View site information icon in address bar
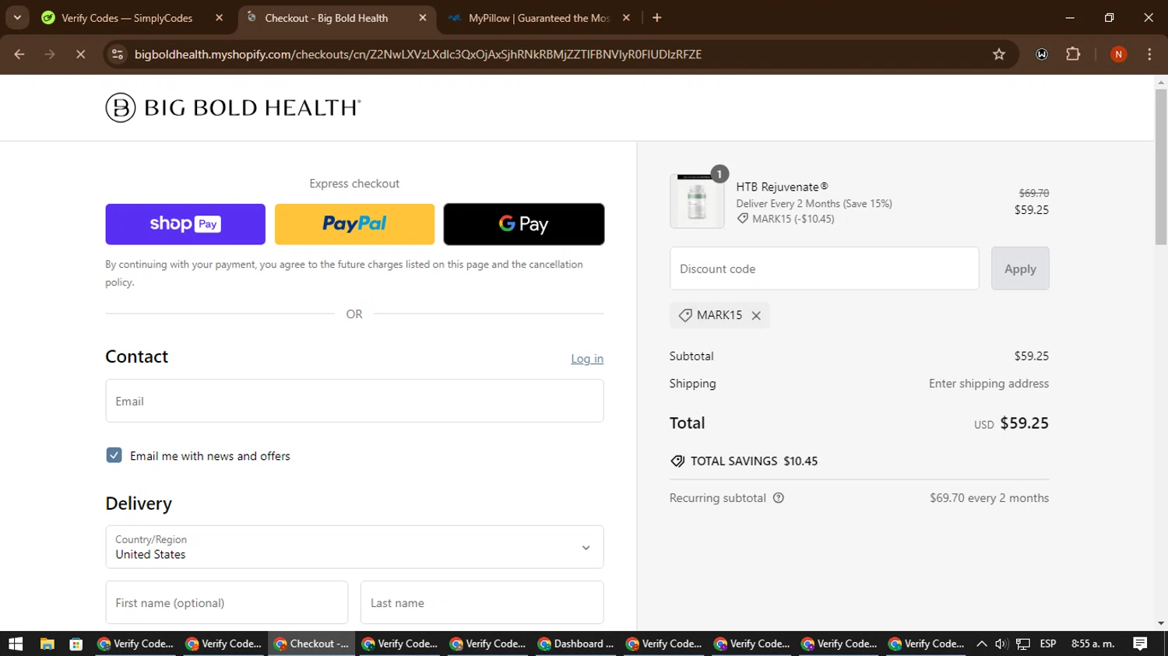Image resolution: width=1168 pixels, height=656 pixels. pyautogui.click(x=118, y=54)
